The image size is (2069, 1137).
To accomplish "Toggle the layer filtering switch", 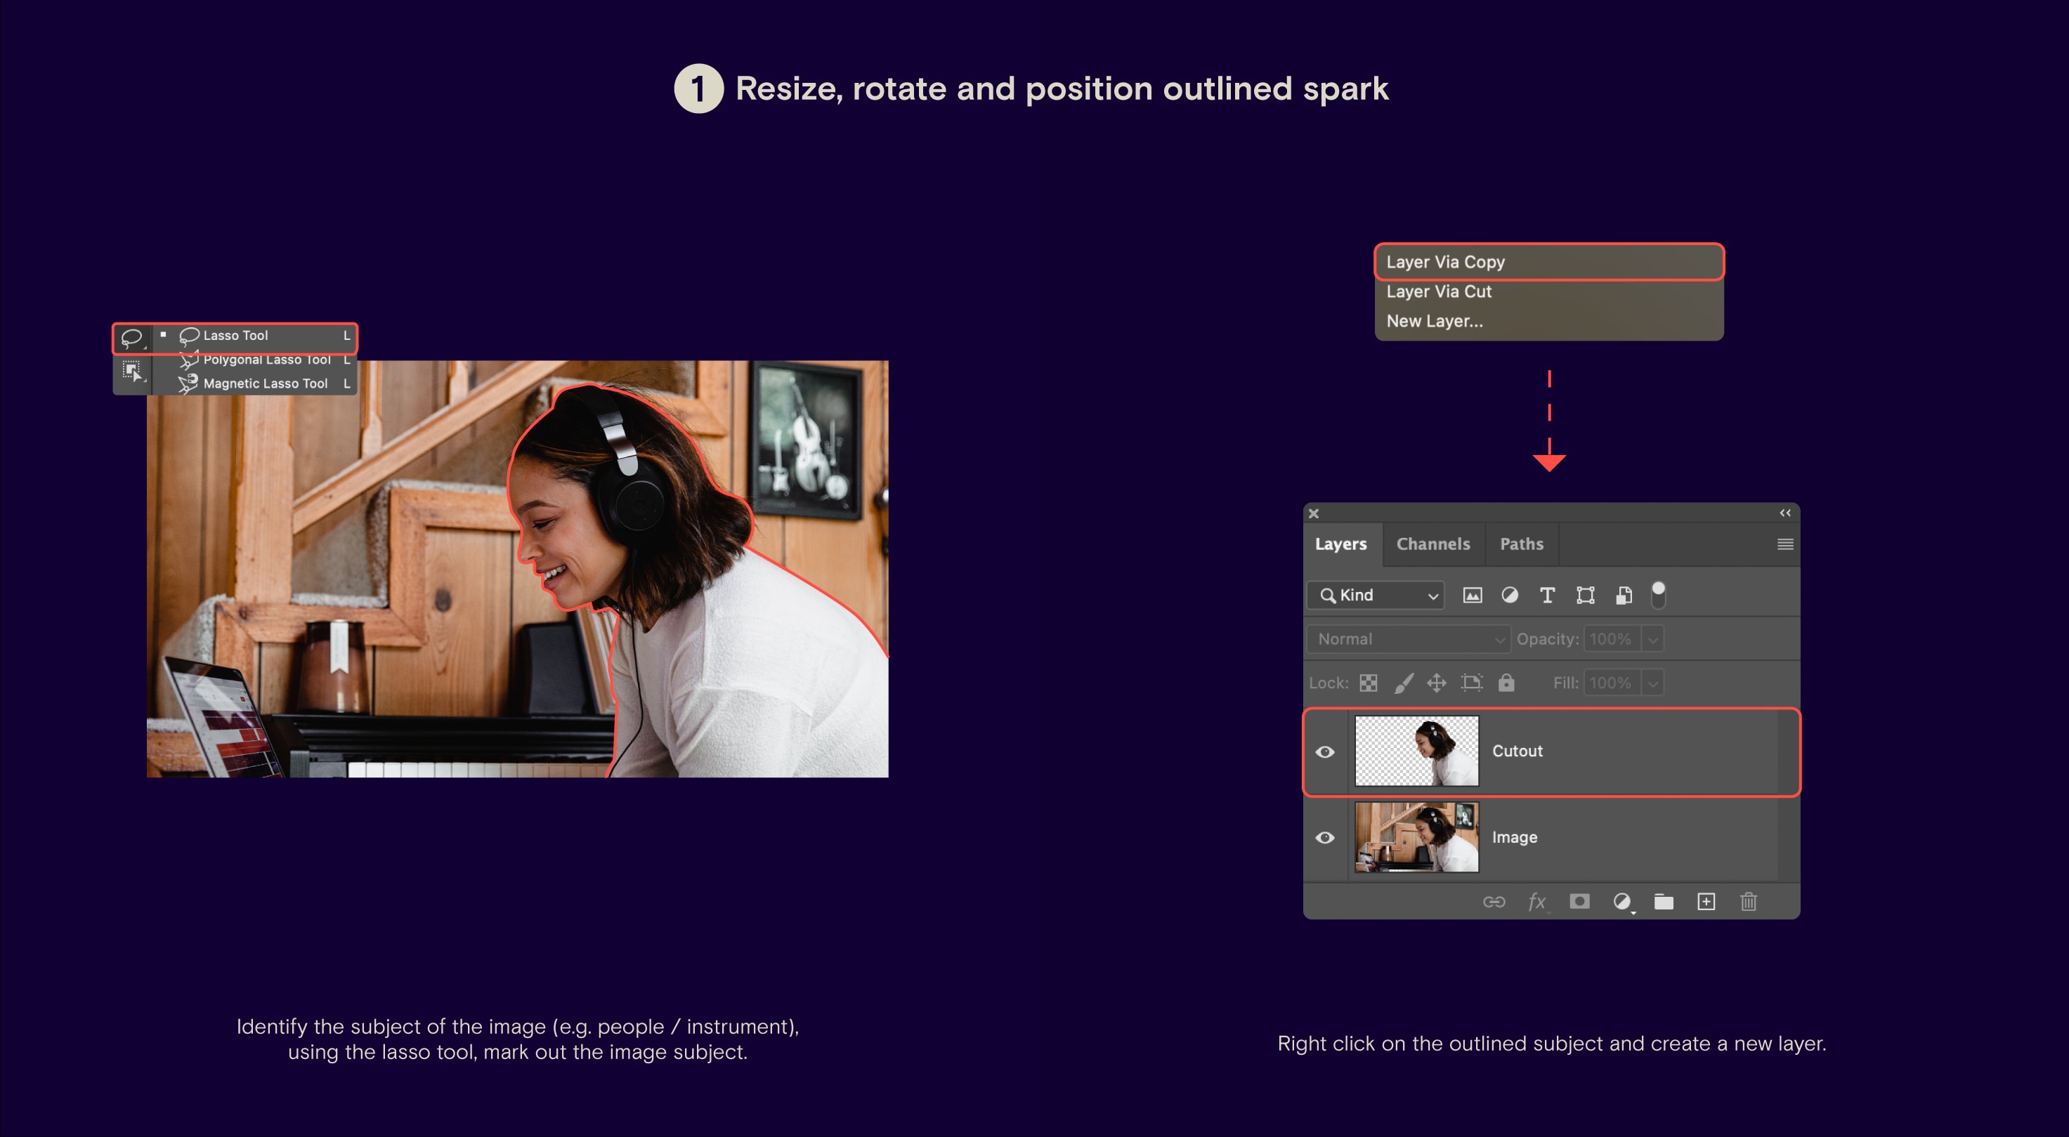I will coord(1658,594).
